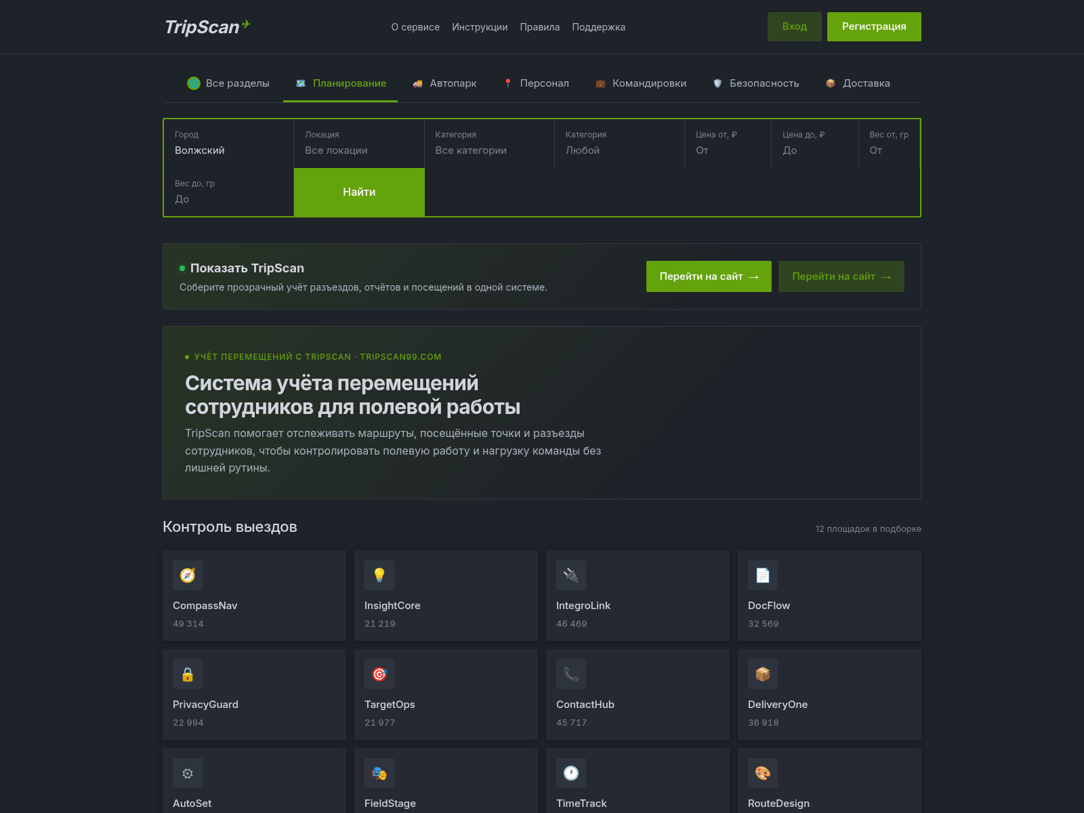This screenshot has height=813, width=1084.
Task: Click the TRIPSCAN99.COM text
Action: click(400, 357)
